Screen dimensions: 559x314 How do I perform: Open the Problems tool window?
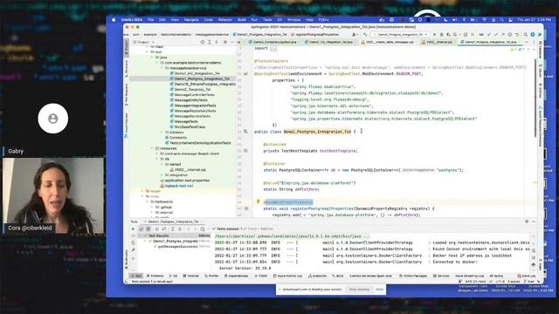(155, 276)
